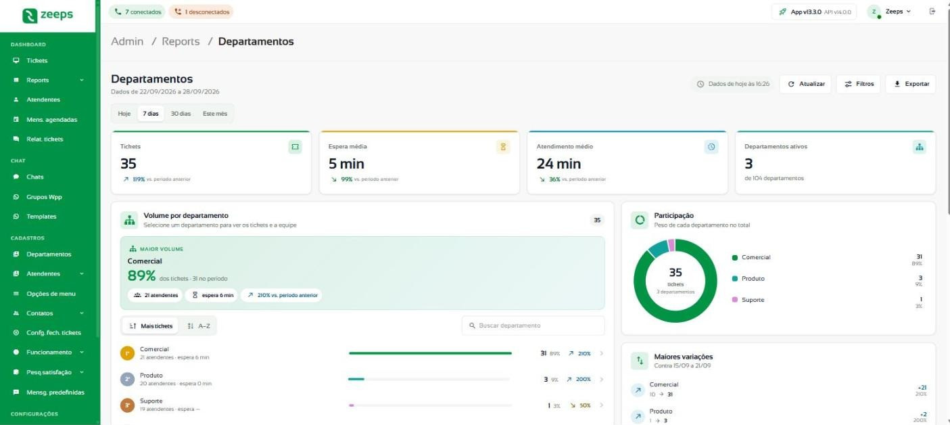The width and height of the screenshot is (950, 425).
Task: Sort departments alphabetically with A–Z
Action: click(x=199, y=326)
